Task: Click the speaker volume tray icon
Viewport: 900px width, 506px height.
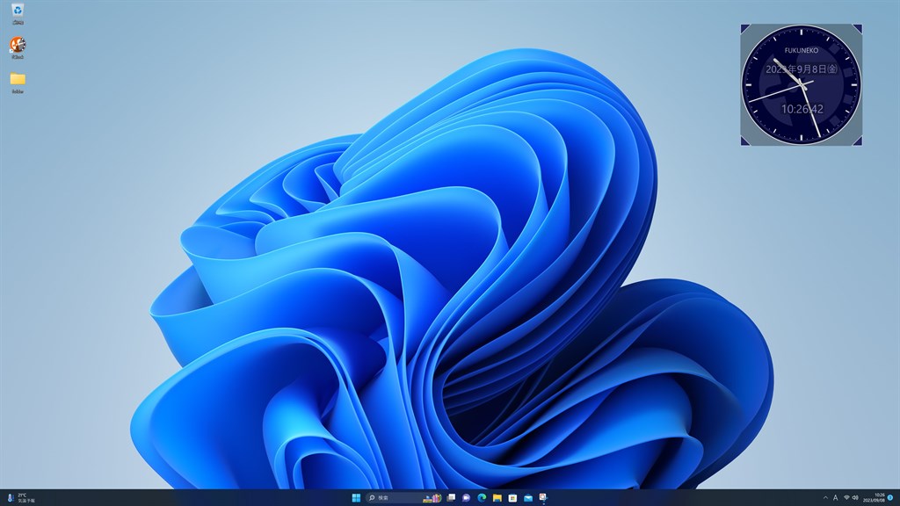Action: click(854, 497)
